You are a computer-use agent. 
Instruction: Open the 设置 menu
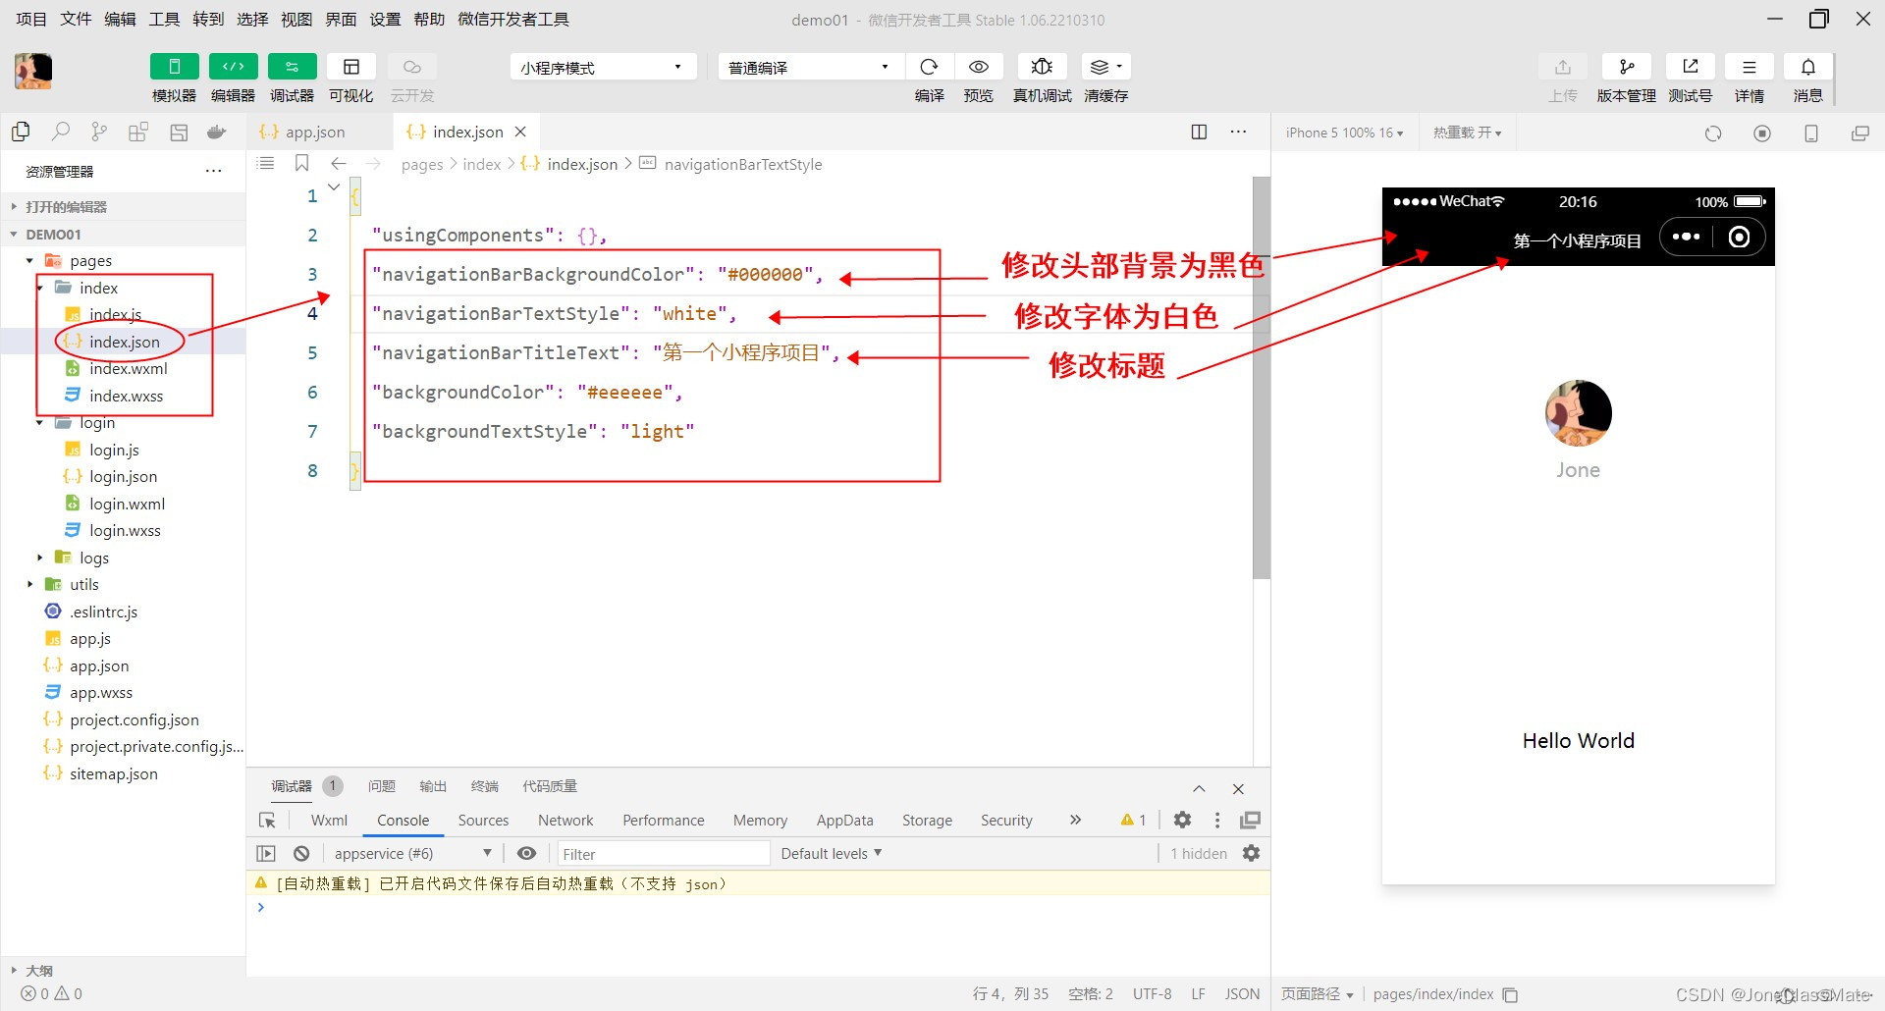pos(385,19)
